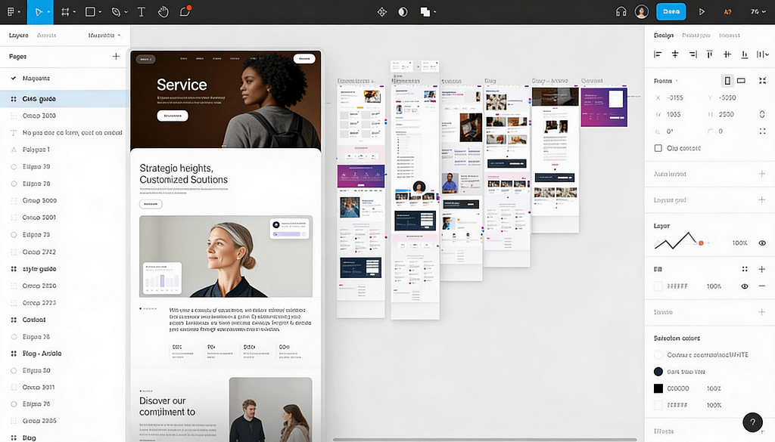Switch to the Prototype tab
775x442 pixels.
(x=696, y=35)
